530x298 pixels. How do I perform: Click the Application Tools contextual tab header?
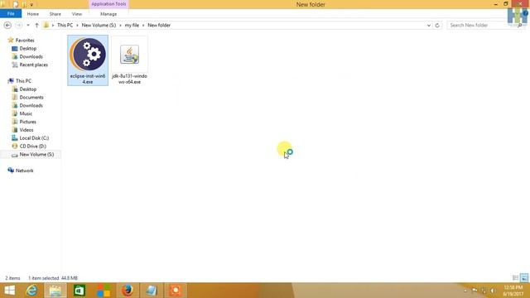108,4
